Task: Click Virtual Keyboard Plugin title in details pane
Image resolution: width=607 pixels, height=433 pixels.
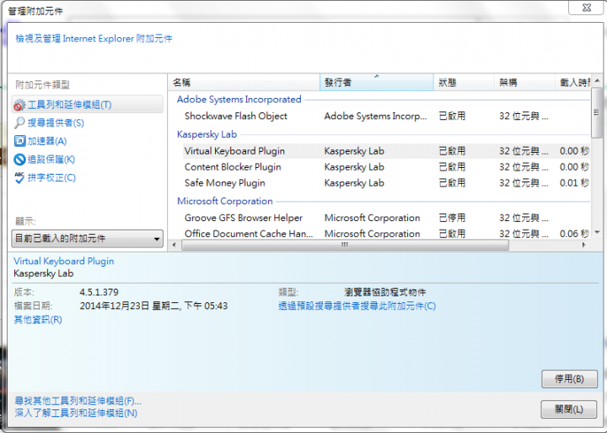Action: [64, 262]
